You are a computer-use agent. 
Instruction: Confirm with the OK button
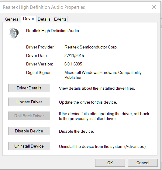(x=110, y=163)
